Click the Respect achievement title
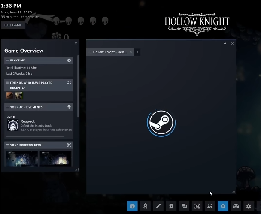The height and width of the screenshot is (214, 261). click(27, 121)
